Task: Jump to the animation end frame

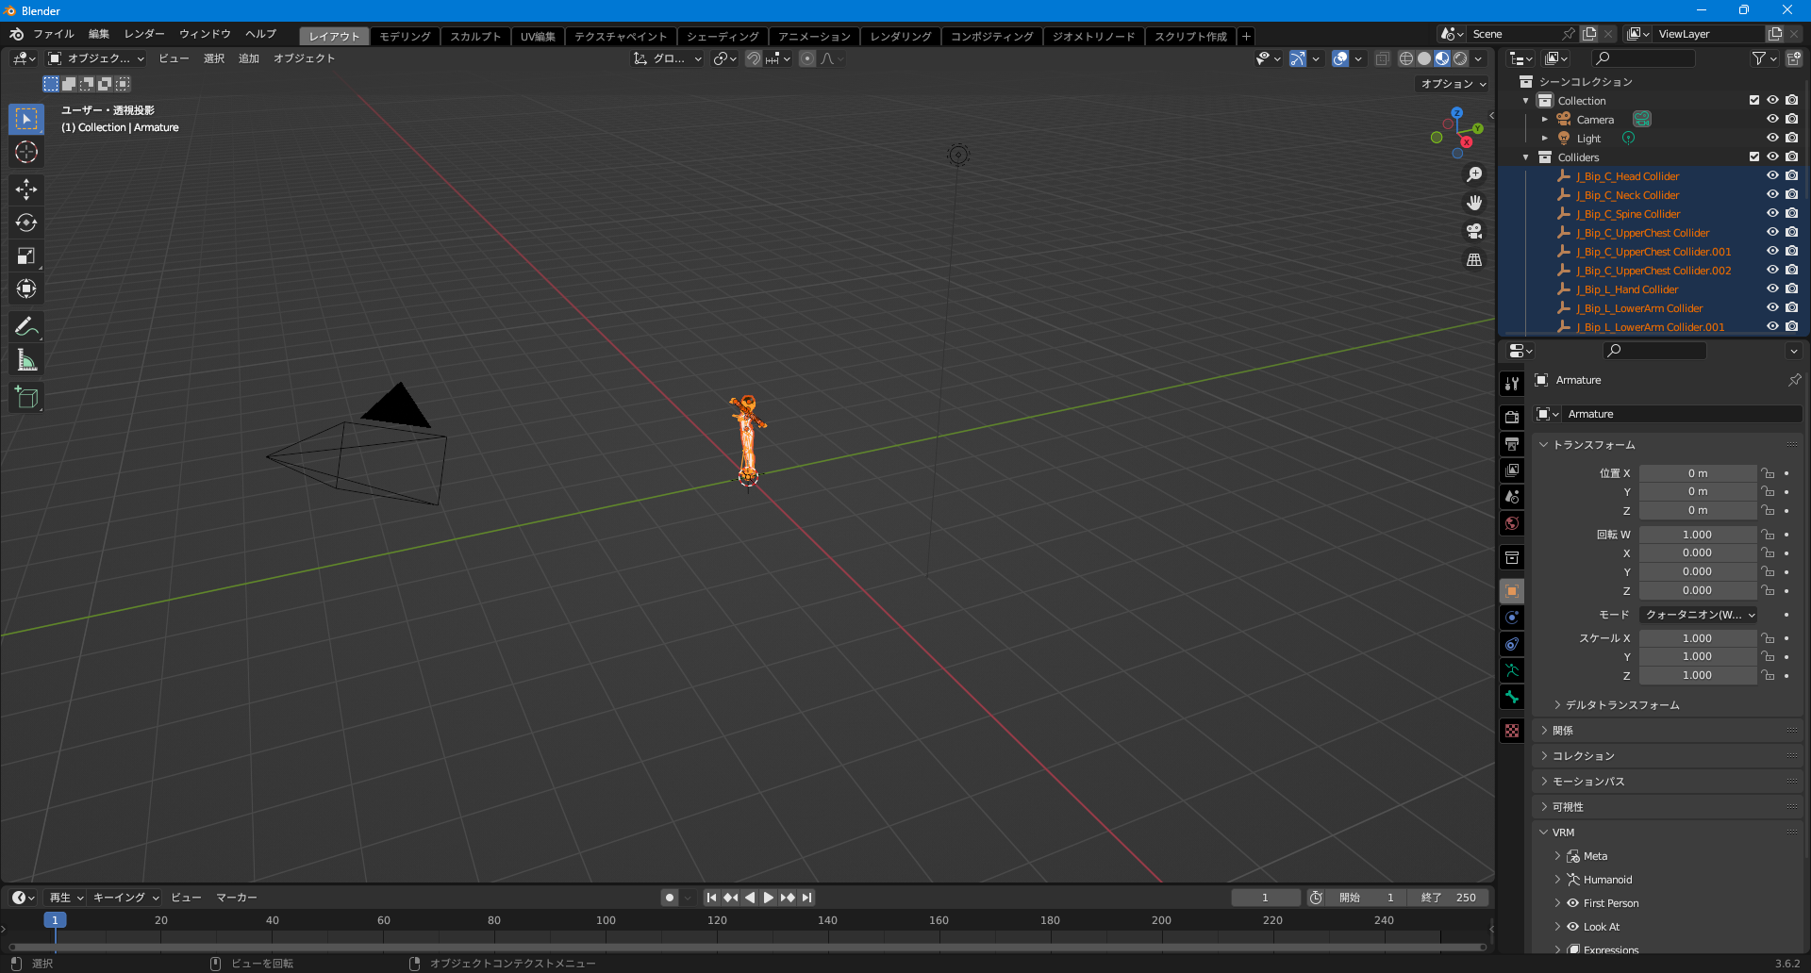Action: (x=806, y=898)
